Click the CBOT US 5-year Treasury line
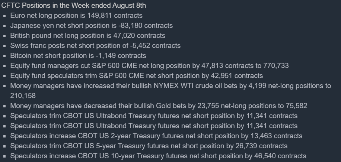Viewport: 341px width, 162px height. tap(149, 146)
